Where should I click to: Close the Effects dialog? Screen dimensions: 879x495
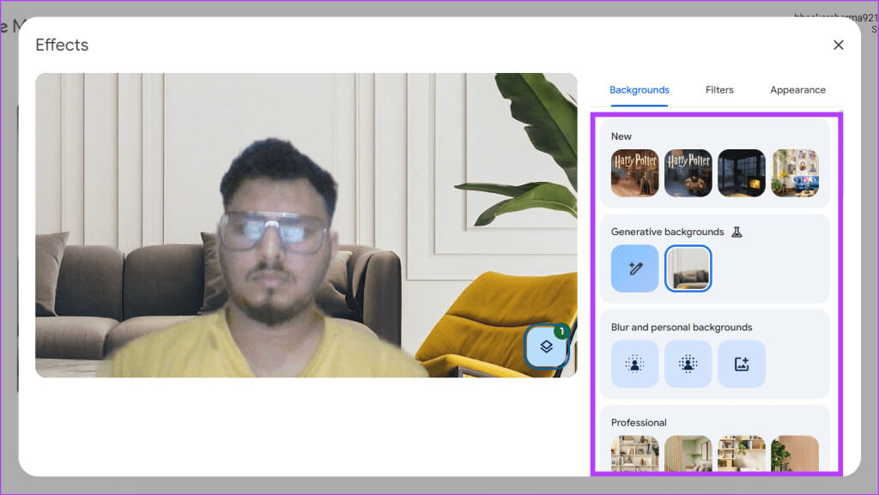[838, 45]
